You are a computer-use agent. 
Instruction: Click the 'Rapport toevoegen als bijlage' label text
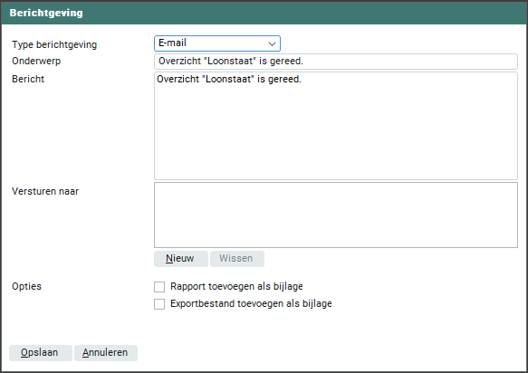(x=236, y=286)
